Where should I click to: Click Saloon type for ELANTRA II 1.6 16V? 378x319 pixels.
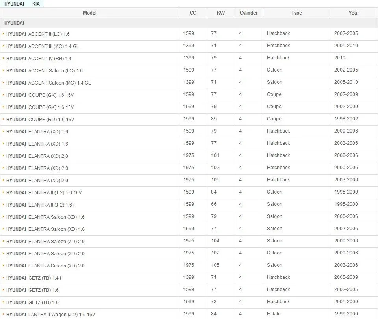[x=274, y=192]
